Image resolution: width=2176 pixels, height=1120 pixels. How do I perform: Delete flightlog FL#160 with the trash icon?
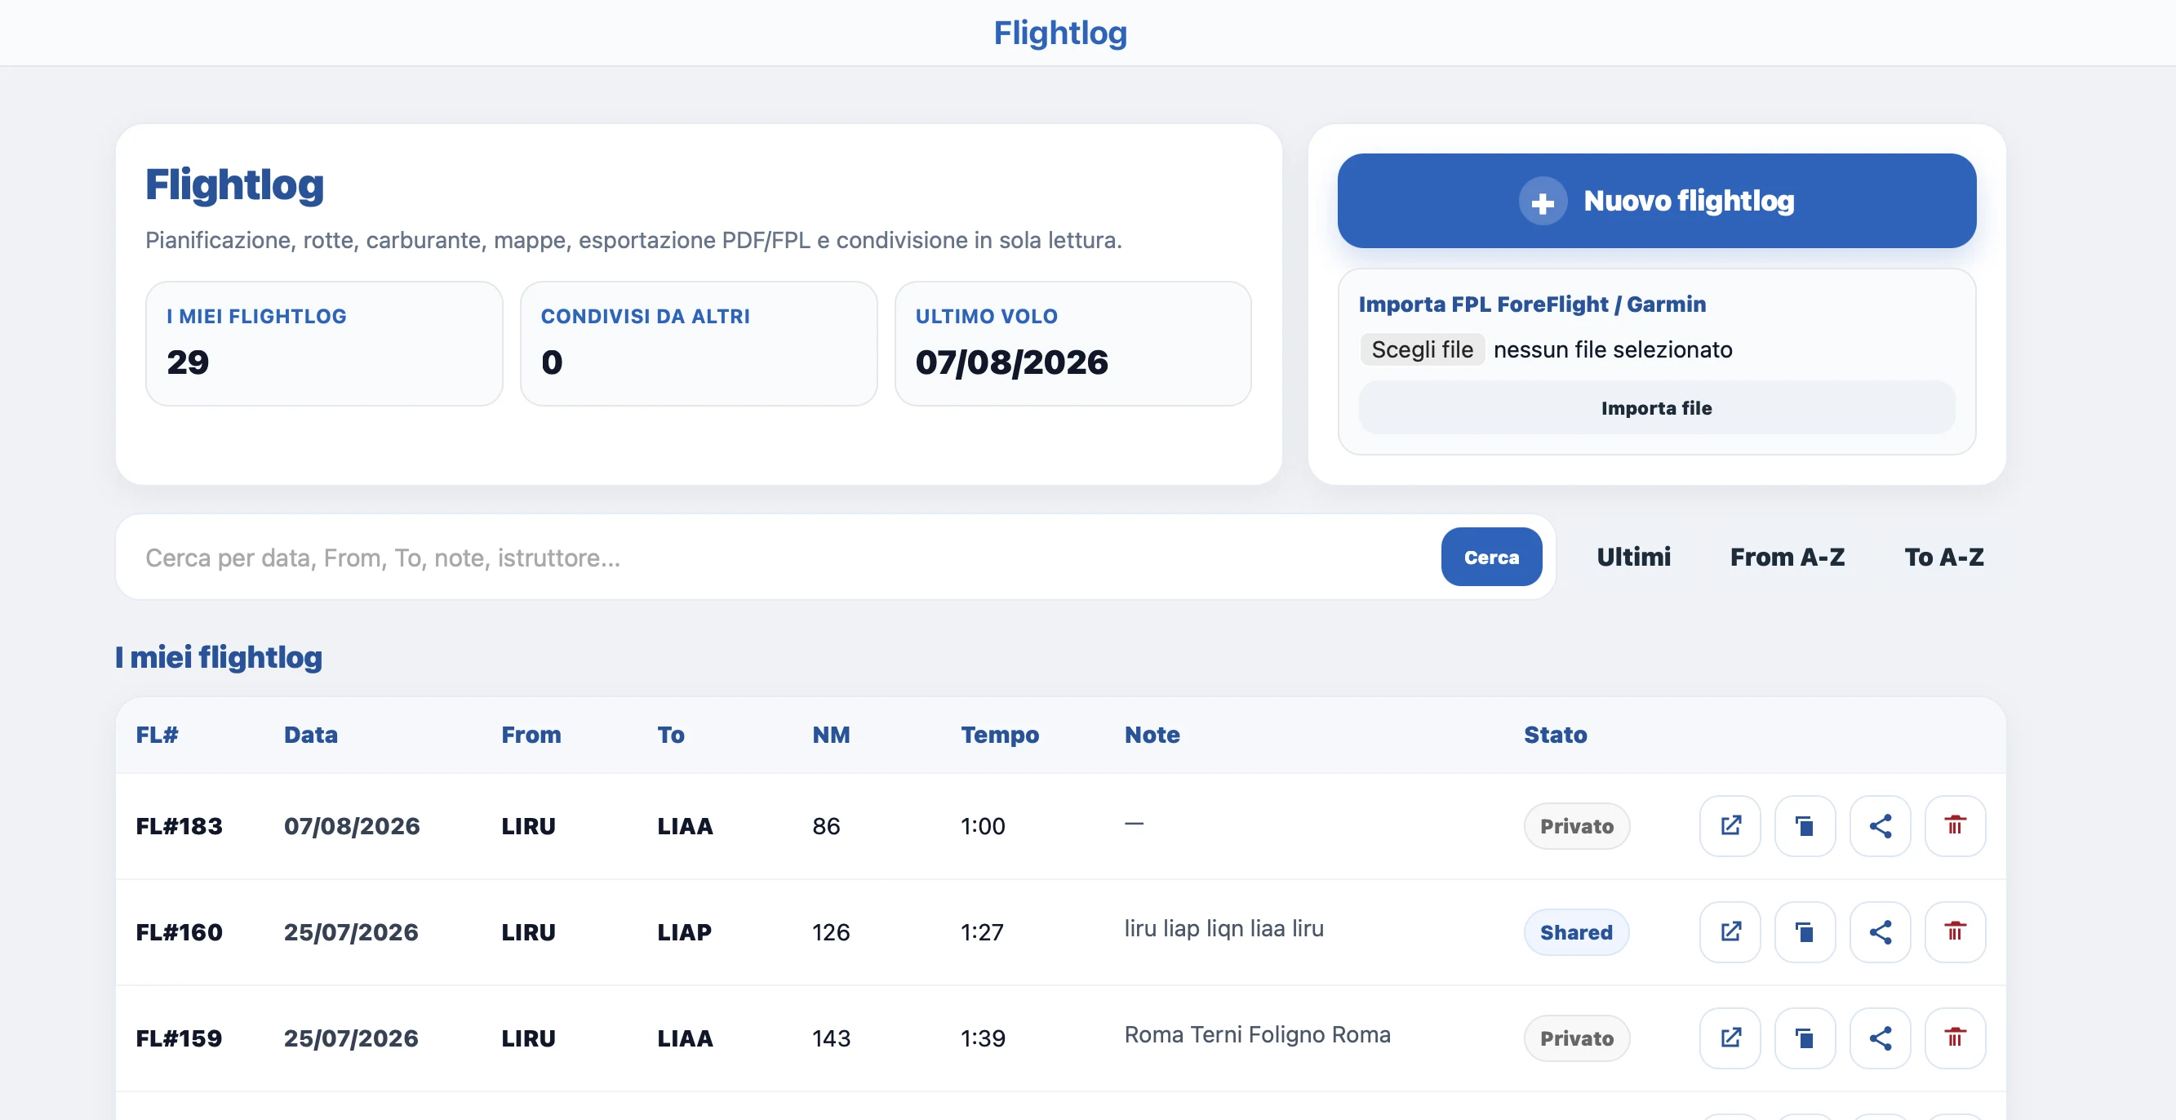coord(1955,931)
